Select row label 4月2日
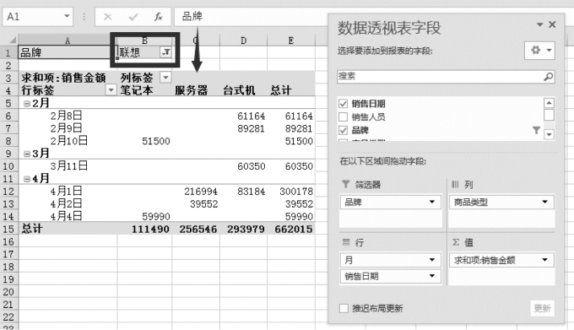This screenshot has width=574, height=330. point(66,203)
